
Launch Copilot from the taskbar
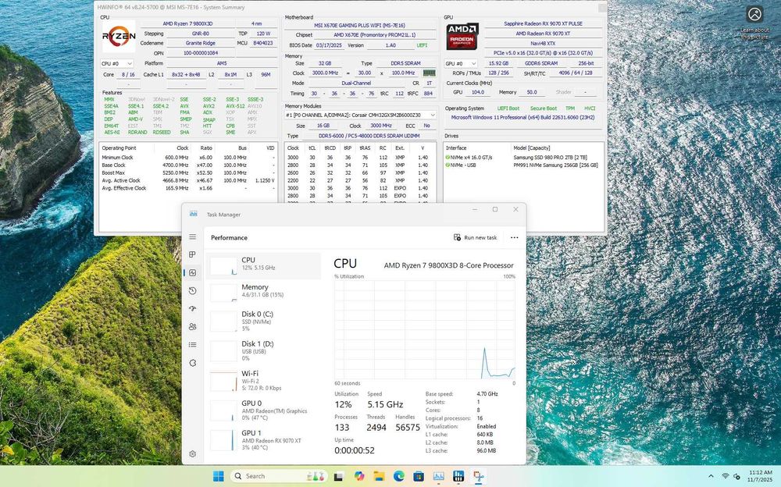click(x=358, y=476)
